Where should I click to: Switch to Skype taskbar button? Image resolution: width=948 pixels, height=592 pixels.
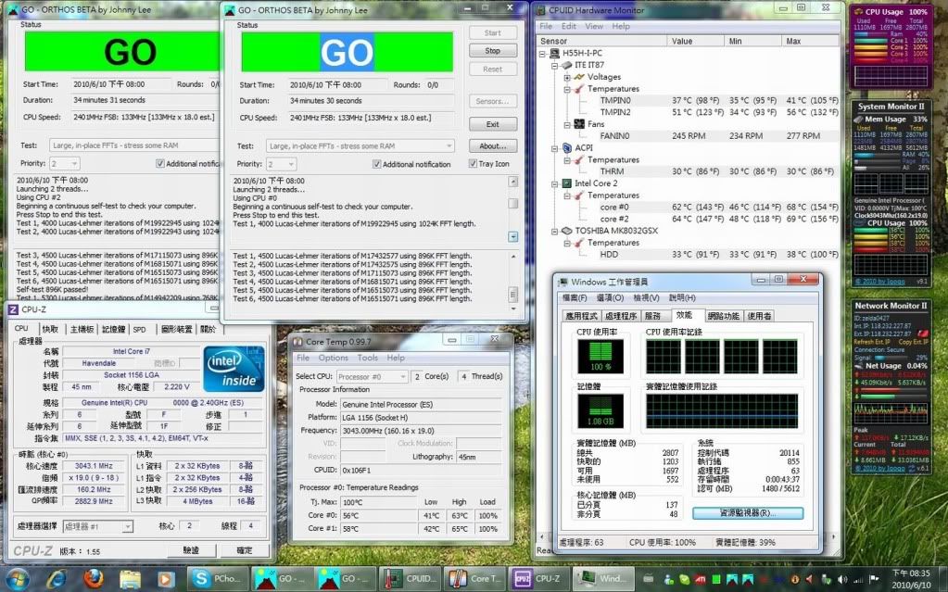point(220,579)
